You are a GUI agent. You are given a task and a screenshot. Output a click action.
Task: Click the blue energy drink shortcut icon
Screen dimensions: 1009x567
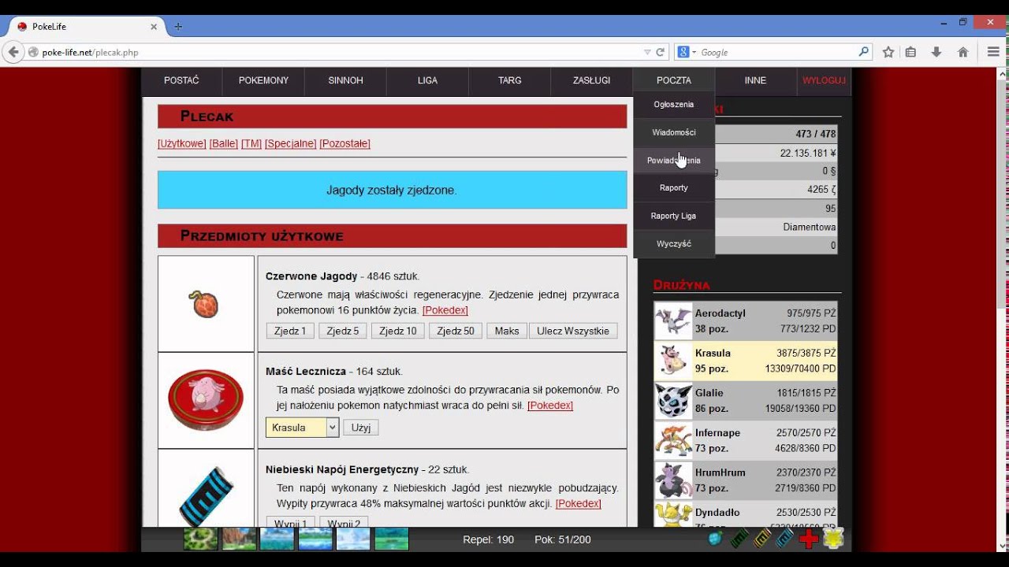pos(785,539)
